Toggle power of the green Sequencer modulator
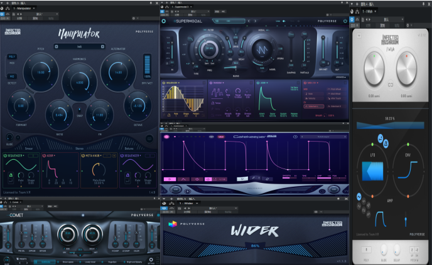The width and height of the screenshot is (432, 265). [5, 155]
